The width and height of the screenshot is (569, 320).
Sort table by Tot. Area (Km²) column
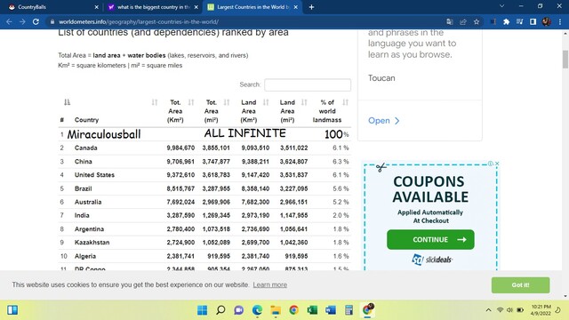(x=177, y=111)
